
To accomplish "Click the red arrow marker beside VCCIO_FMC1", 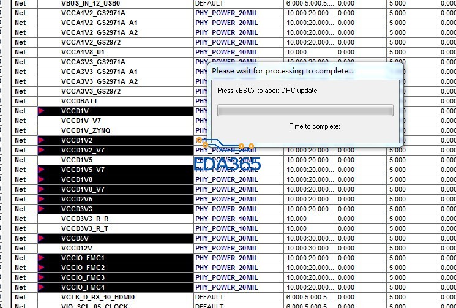I will [41, 258].
